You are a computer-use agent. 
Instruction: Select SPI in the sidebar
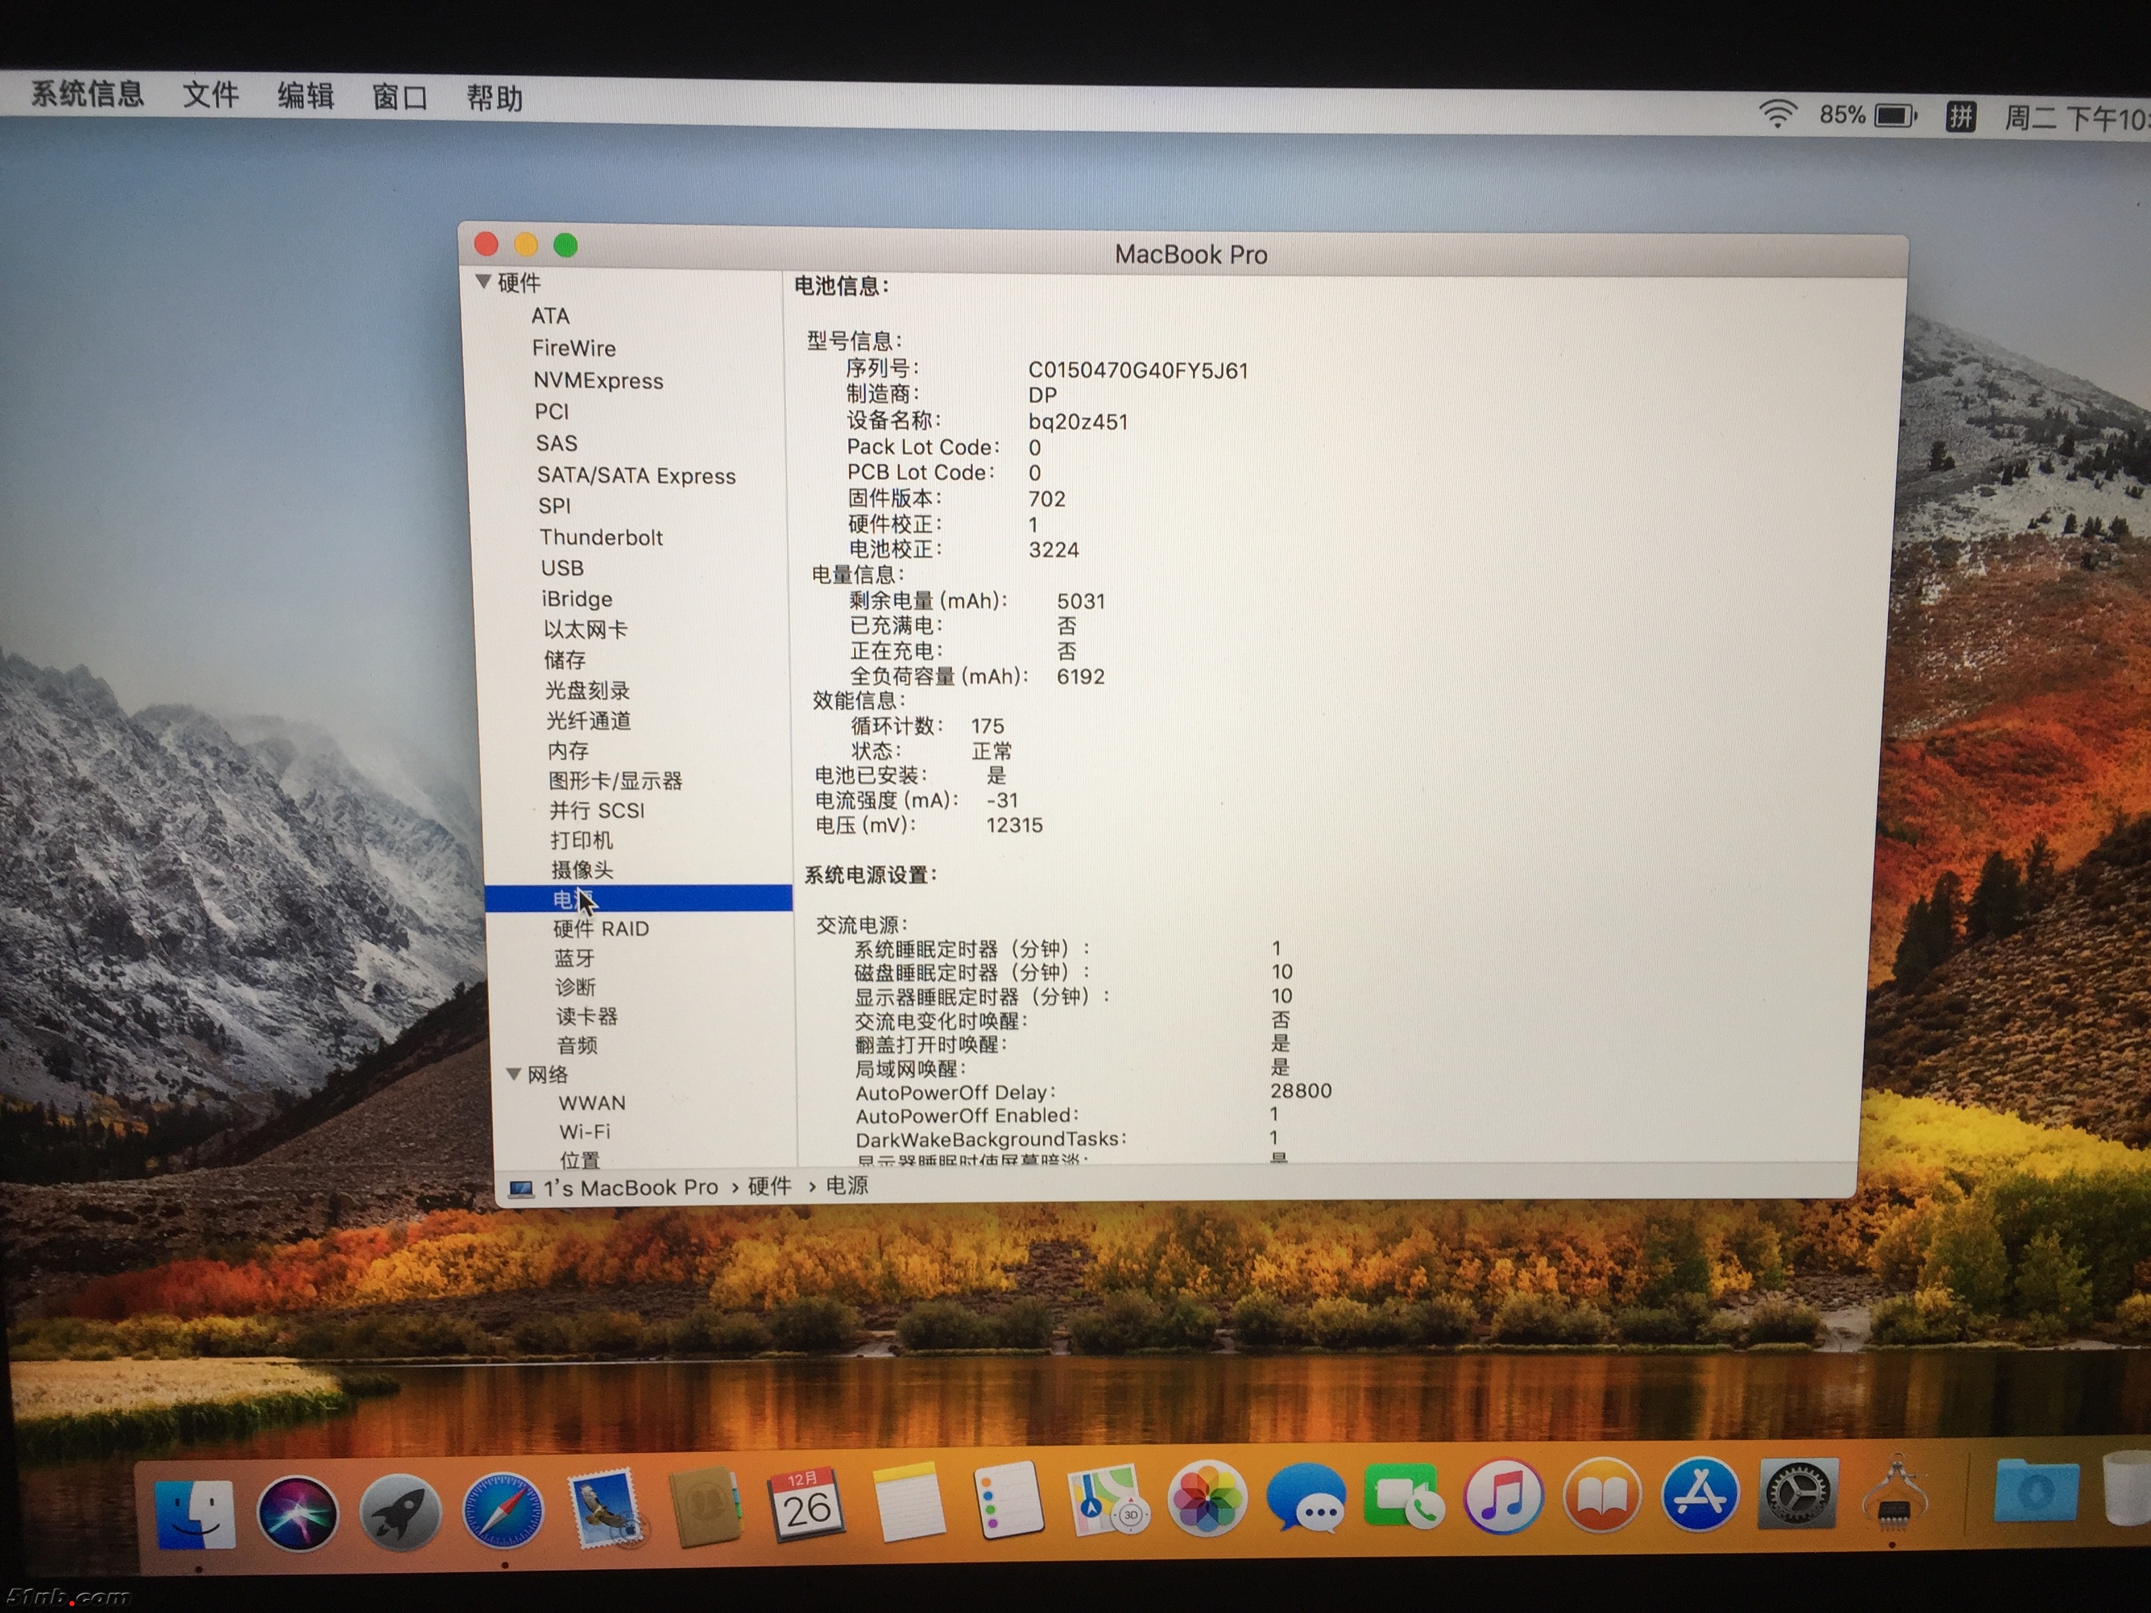point(554,505)
